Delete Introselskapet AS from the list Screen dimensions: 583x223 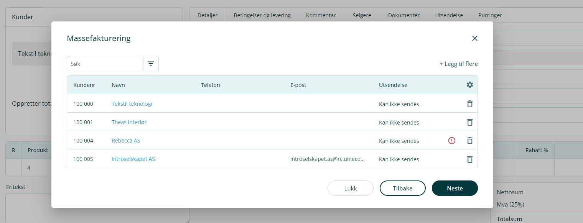(469, 159)
